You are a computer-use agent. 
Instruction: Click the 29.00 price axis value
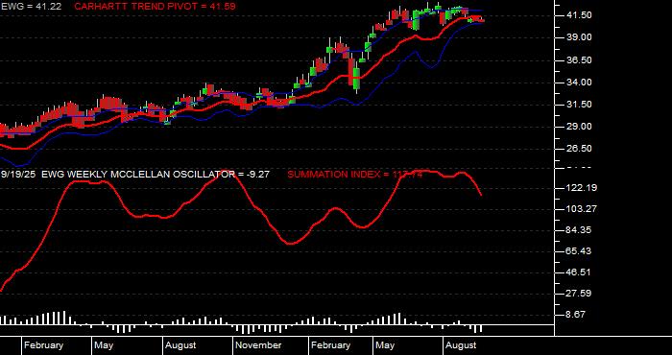[x=580, y=127]
